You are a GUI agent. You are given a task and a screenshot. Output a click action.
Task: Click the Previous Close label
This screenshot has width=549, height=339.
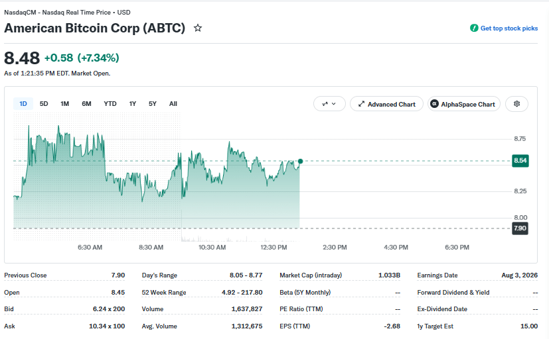click(25, 275)
